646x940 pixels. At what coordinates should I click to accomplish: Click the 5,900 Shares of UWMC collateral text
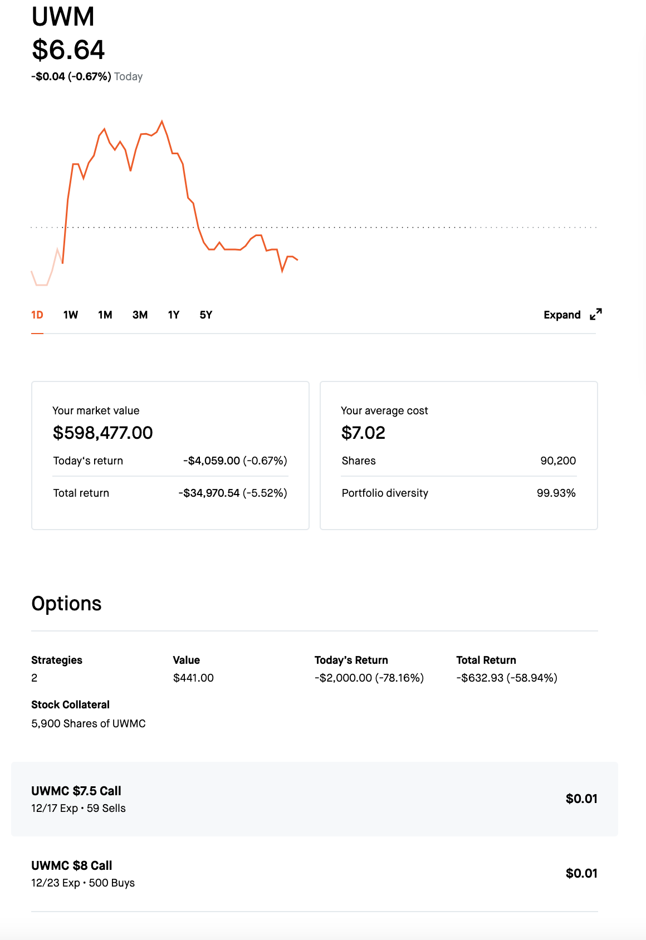[89, 724]
